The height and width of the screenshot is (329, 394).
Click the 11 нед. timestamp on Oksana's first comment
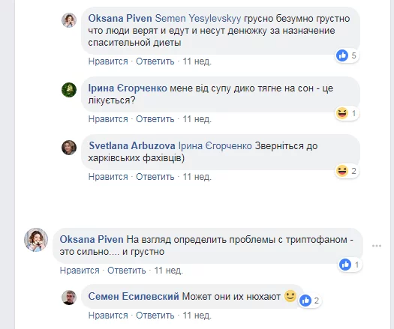pos(197,61)
